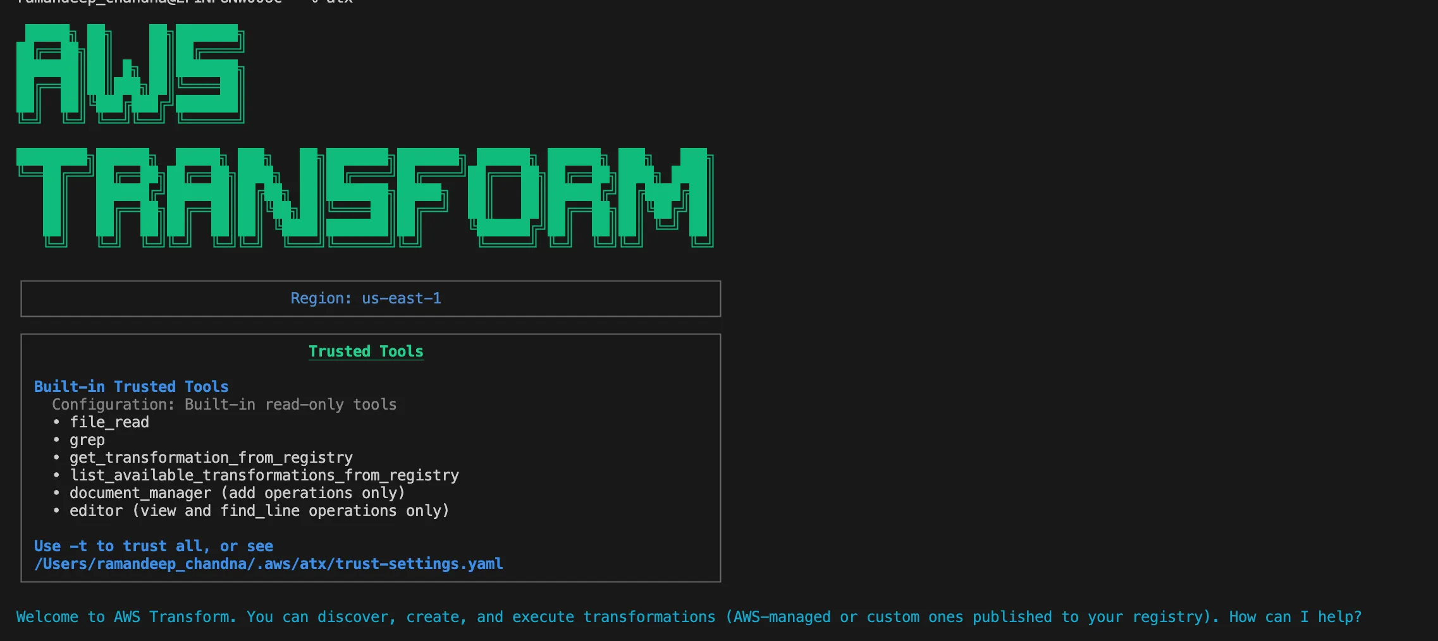Click the bullet beside file_read
This screenshot has height=641, width=1438.
[x=56, y=422]
